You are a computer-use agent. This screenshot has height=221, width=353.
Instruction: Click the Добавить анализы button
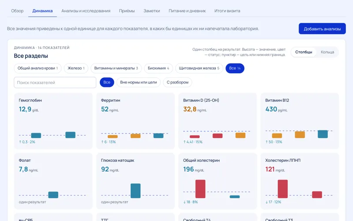tap(322, 29)
